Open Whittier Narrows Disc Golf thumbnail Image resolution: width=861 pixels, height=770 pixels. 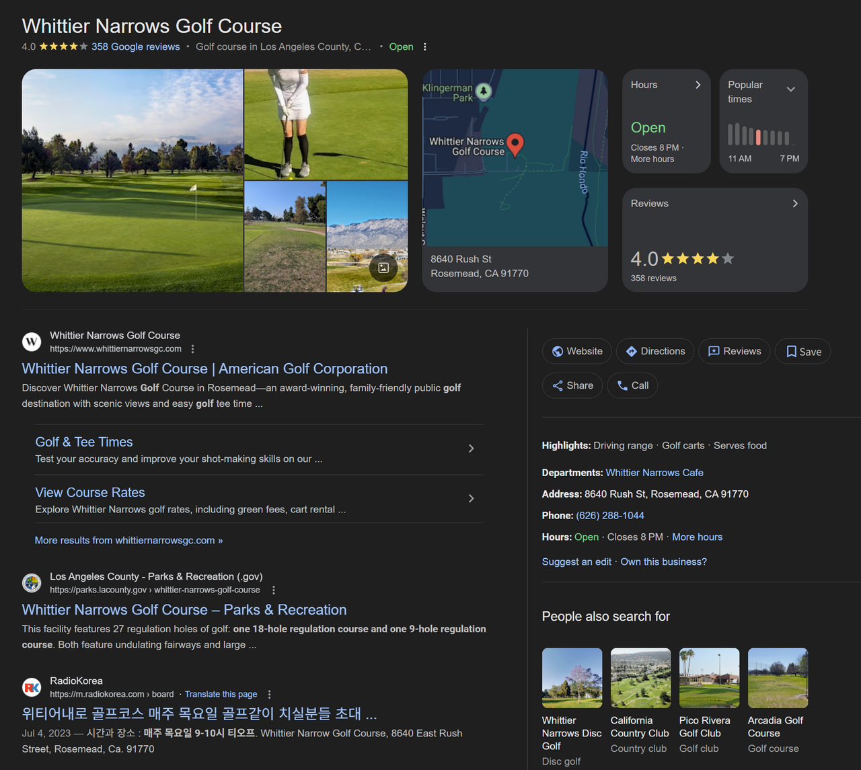572,678
